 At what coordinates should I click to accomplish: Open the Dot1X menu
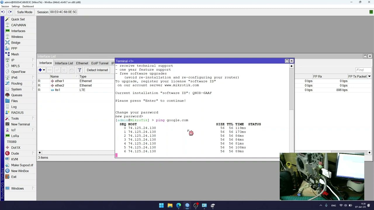(x=15, y=148)
